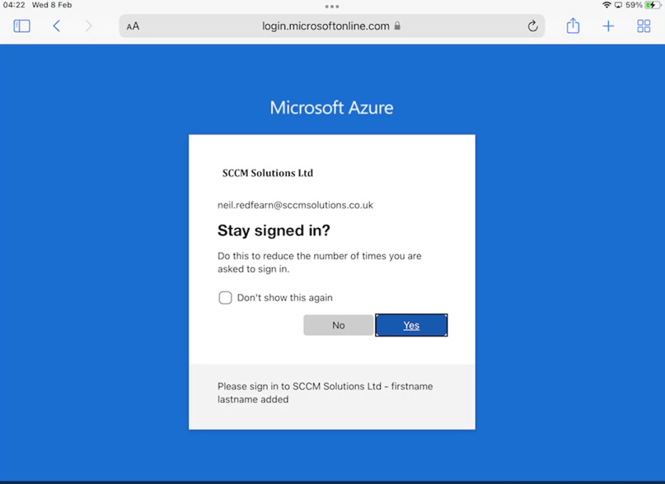
Task: Click the SCCM Solutions Ltd logo
Action: (268, 173)
